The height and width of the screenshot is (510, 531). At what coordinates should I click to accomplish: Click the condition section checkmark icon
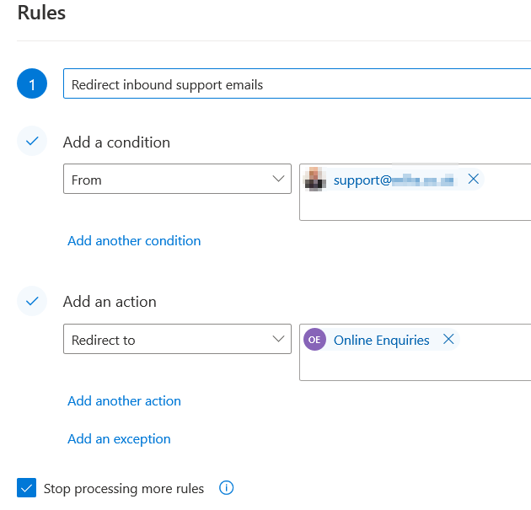tap(32, 142)
